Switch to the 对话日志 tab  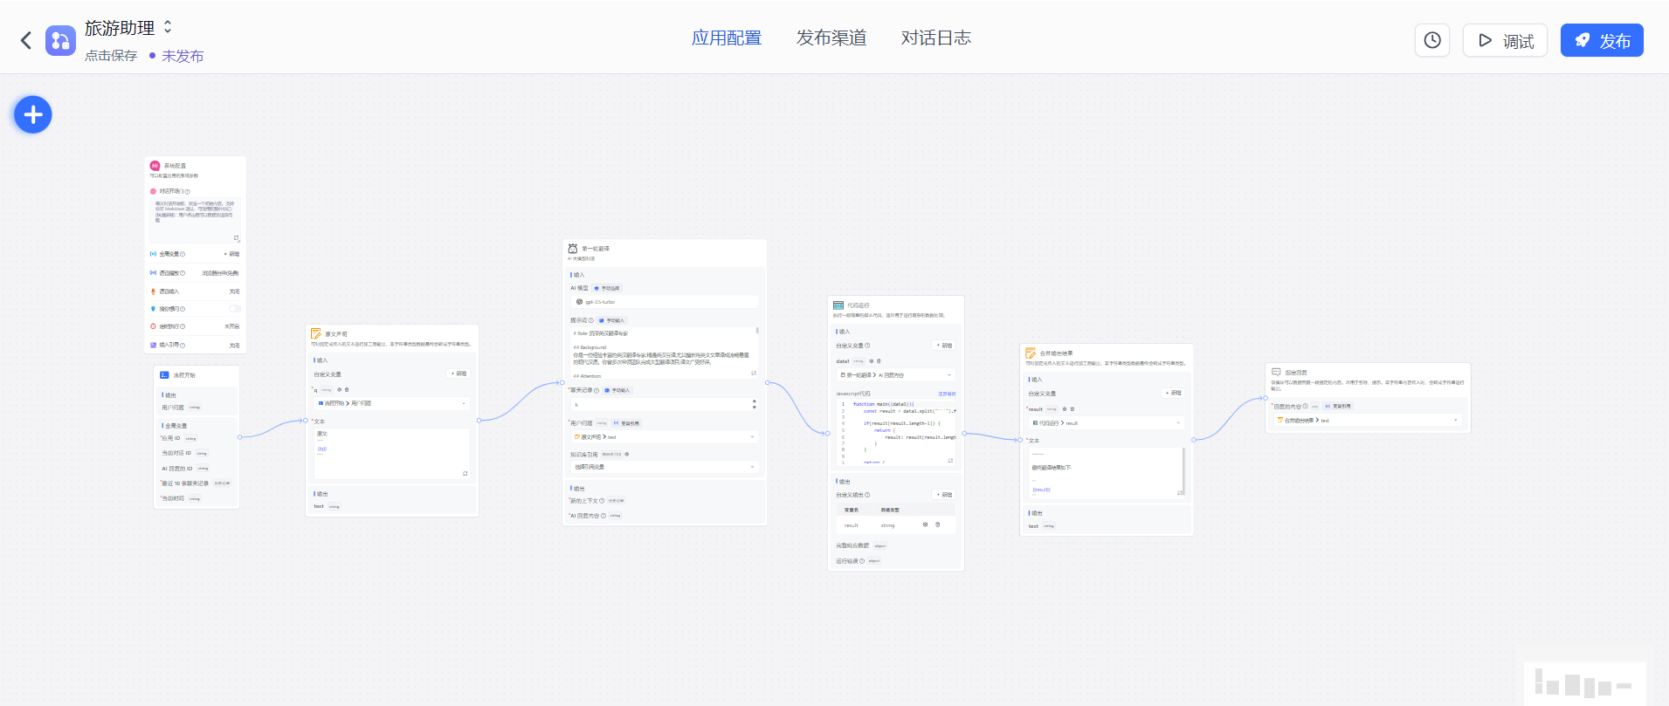[936, 38]
